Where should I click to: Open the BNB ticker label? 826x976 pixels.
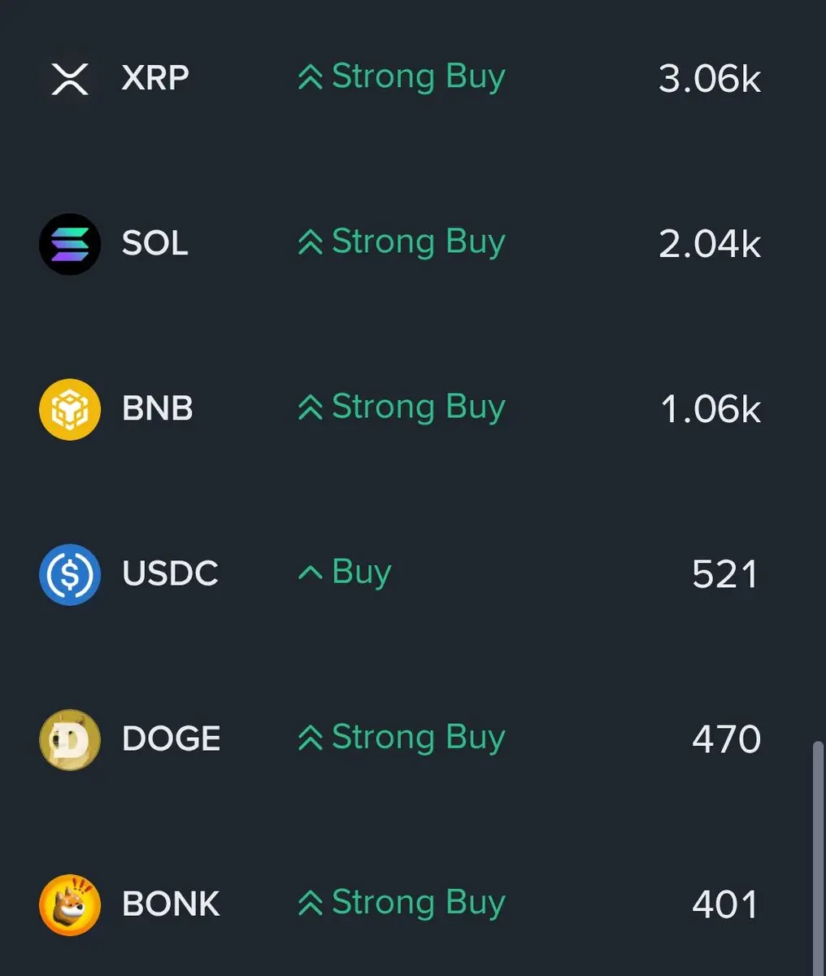158,408
